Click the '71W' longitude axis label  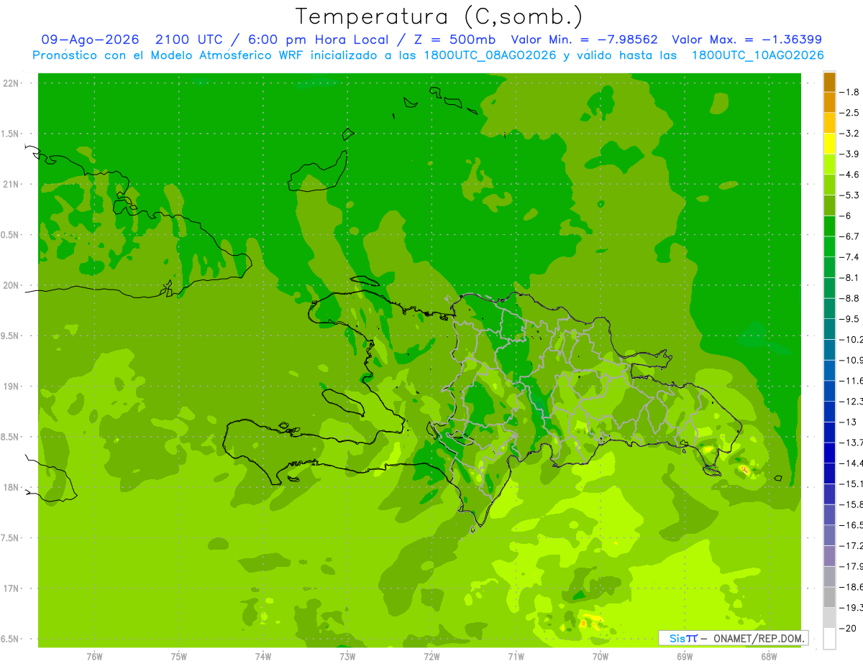pyautogui.click(x=516, y=657)
